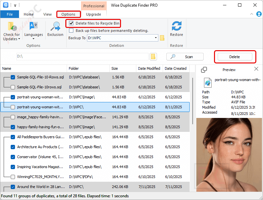Screen dimensions: 263x200
Task: Collapse the ribbon with the chevron
Action: click(x=252, y=14)
